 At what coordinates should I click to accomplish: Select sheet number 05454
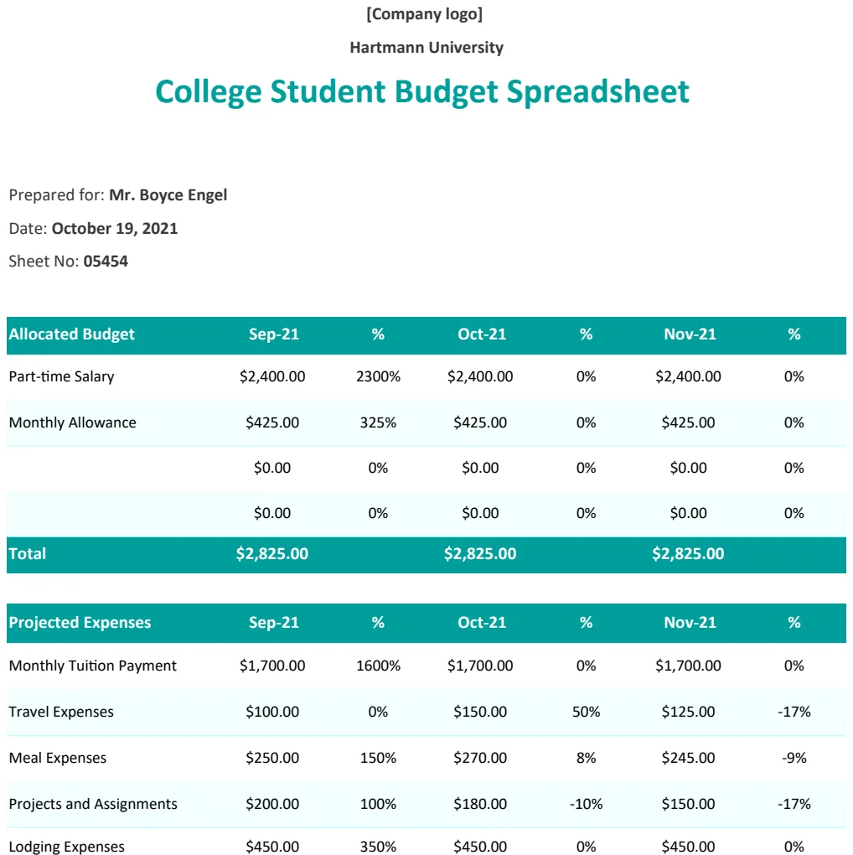click(x=106, y=262)
